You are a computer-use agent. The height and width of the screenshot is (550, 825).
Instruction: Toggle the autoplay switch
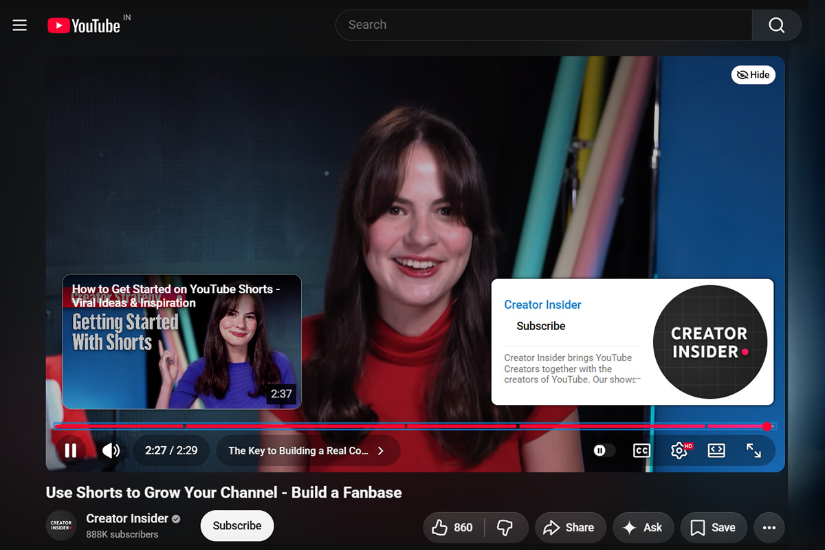click(x=604, y=450)
